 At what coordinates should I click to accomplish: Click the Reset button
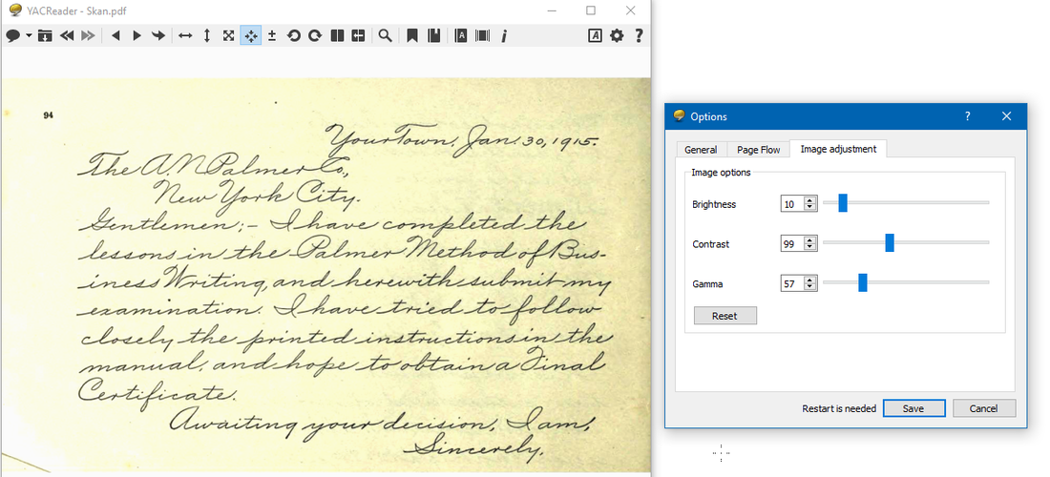coord(724,316)
